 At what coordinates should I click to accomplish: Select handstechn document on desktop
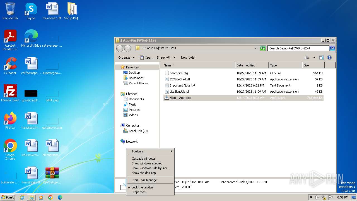coord(31,121)
